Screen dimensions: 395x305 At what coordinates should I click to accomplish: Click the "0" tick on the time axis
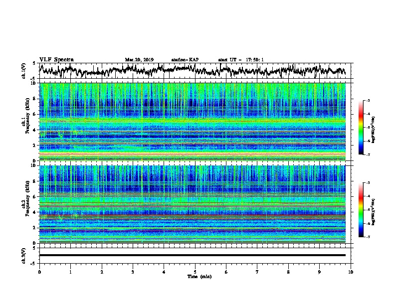pos(39,272)
